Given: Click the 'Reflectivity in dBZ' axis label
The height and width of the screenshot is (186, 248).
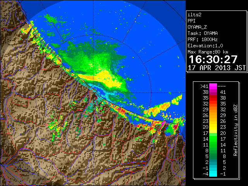Looking at the screenshot, I should (235, 130).
